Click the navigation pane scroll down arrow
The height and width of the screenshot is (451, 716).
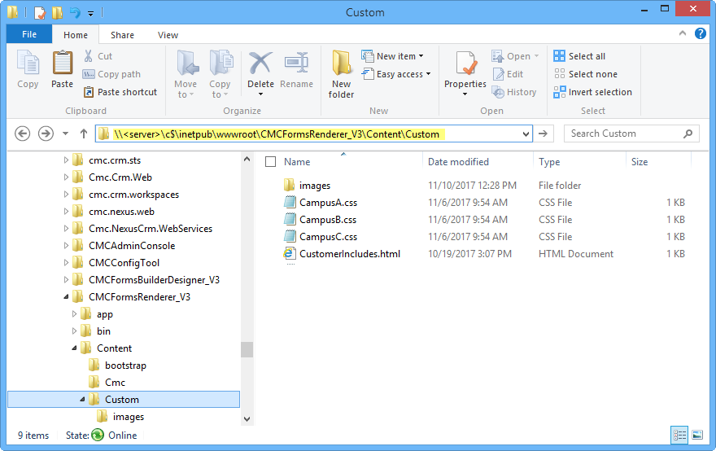coord(247,419)
